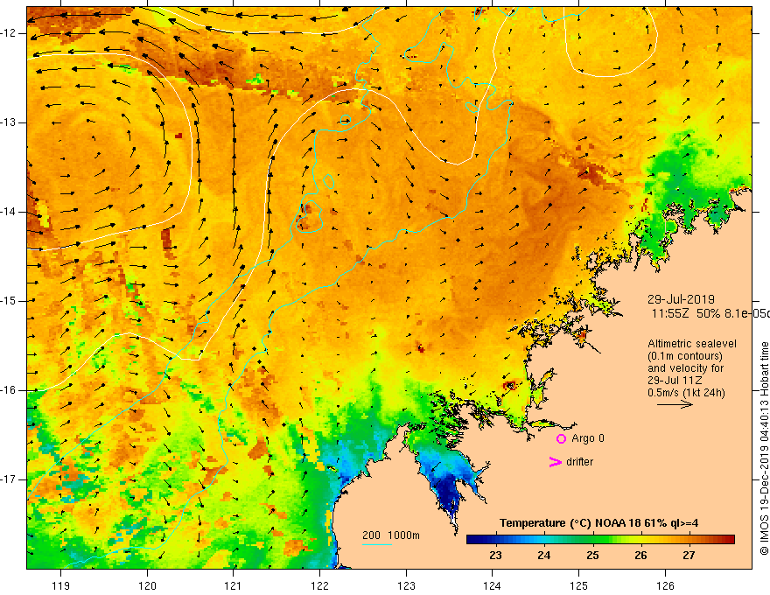Click the latitude -17 axis label
Image resolution: width=770 pixels, height=595 pixels.
[x=9, y=479]
